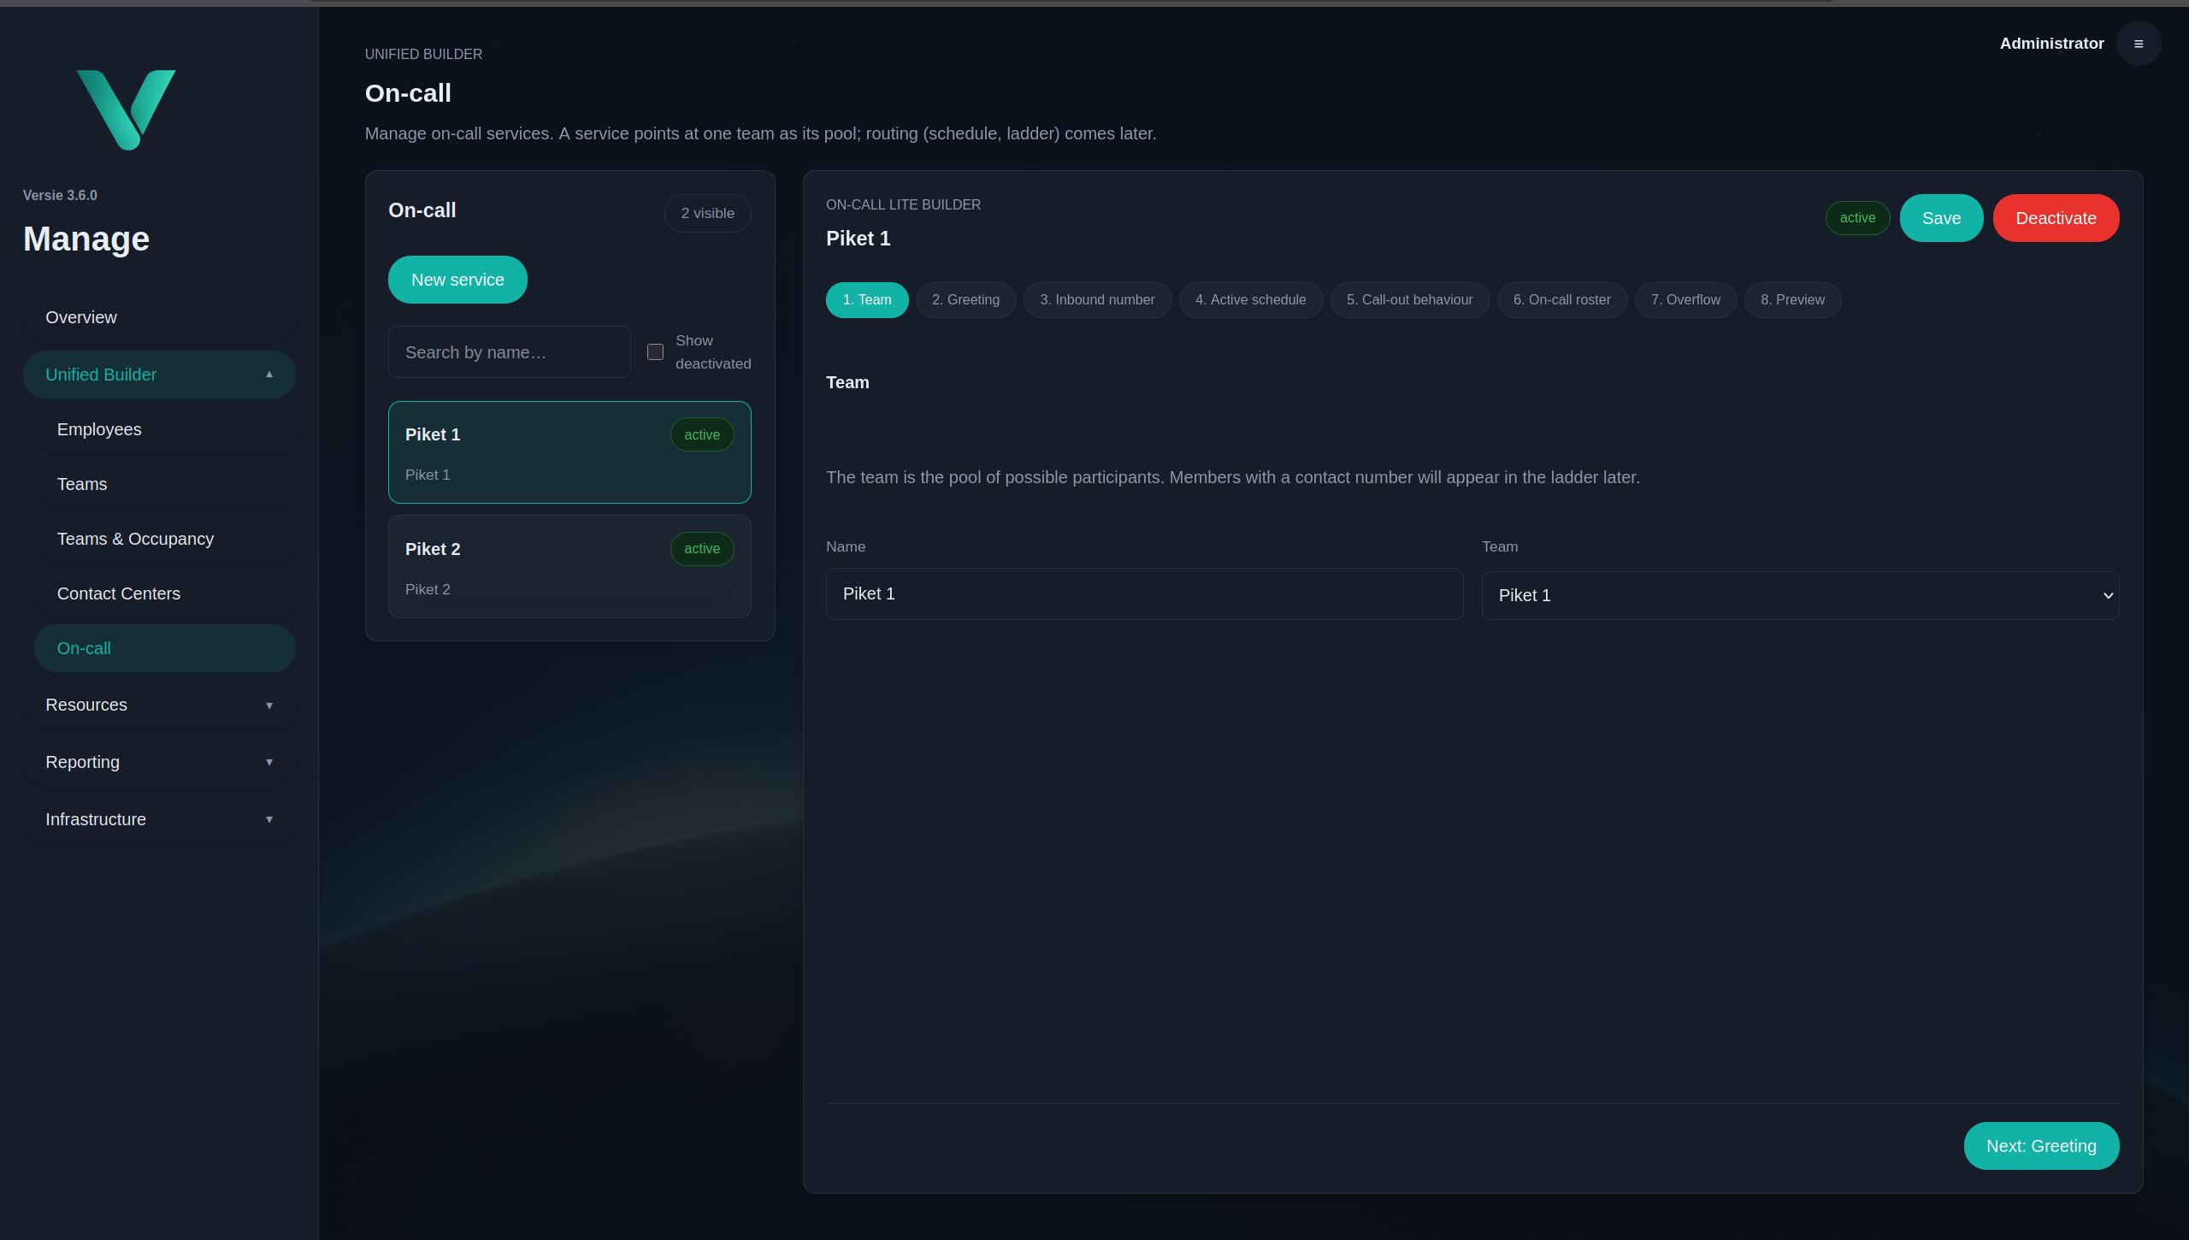Switch to the 2. Greeting step tab
The width and height of the screenshot is (2189, 1240).
(965, 300)
